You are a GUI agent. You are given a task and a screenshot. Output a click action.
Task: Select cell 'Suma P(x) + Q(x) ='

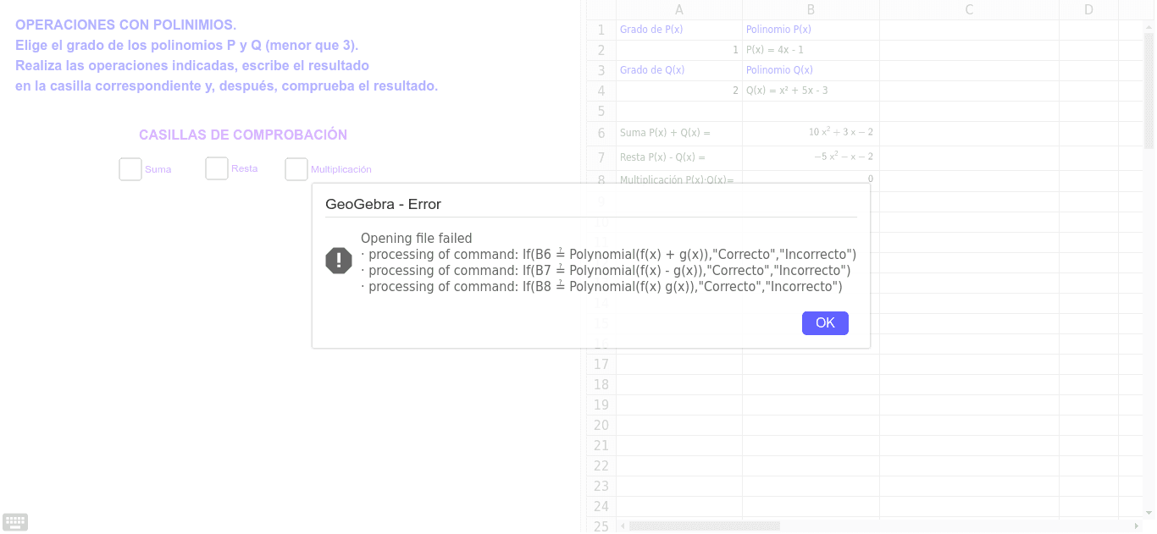(x=679, y=133)
